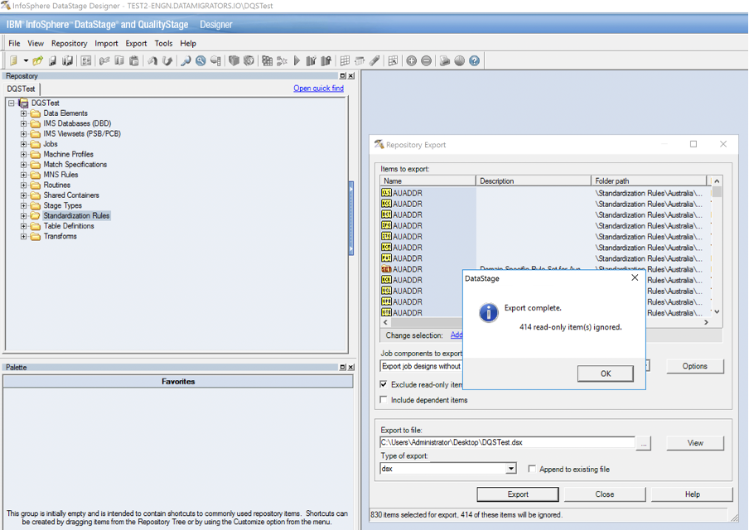This screenshot has height=530, width=749.
Task: Open the Export menu in menu bar
Action: coord(136,43)
